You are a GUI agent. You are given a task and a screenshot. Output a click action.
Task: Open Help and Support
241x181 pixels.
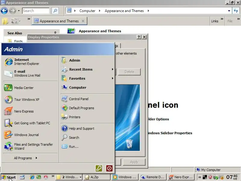(87, 129)
